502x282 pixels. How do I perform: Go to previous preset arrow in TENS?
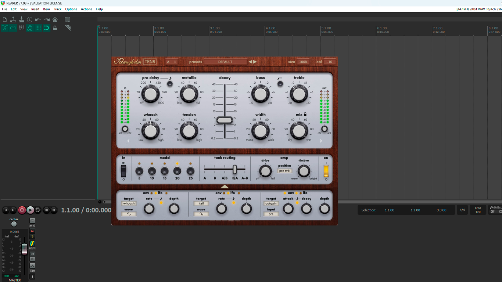click(251, 62)
